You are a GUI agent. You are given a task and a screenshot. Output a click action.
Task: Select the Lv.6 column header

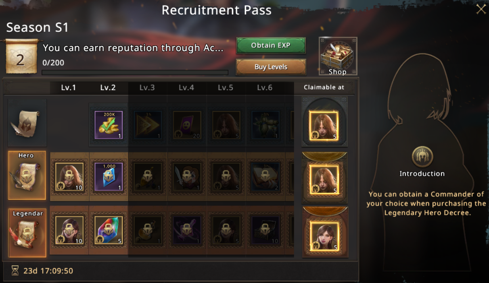[265, 88]
